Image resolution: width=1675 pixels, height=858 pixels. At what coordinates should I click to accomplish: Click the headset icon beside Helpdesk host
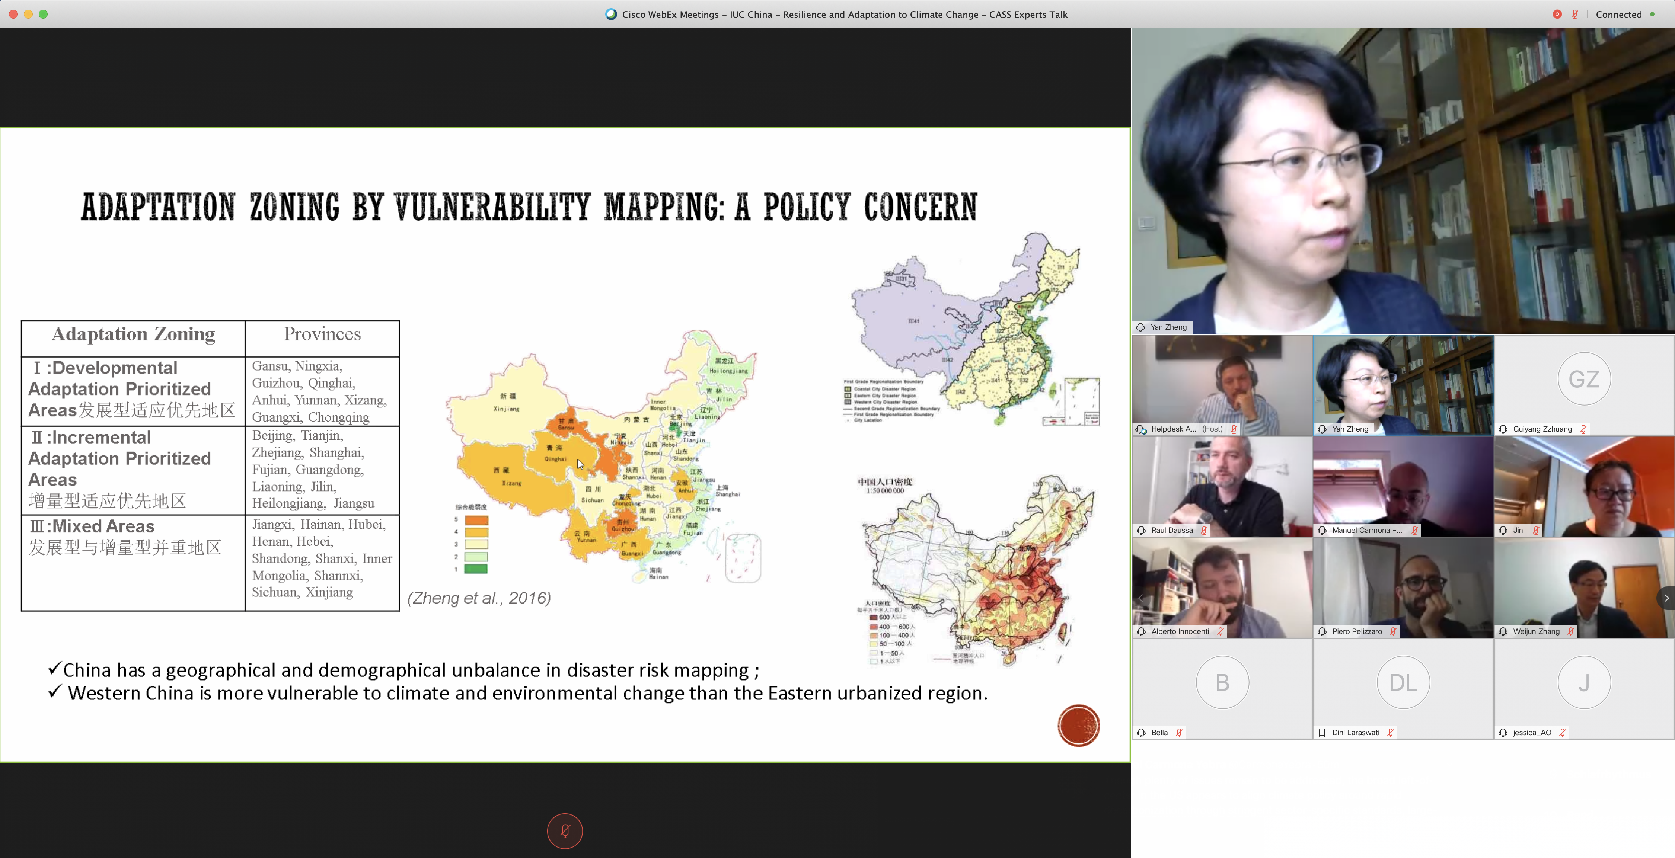click(x=1141, y=429)
